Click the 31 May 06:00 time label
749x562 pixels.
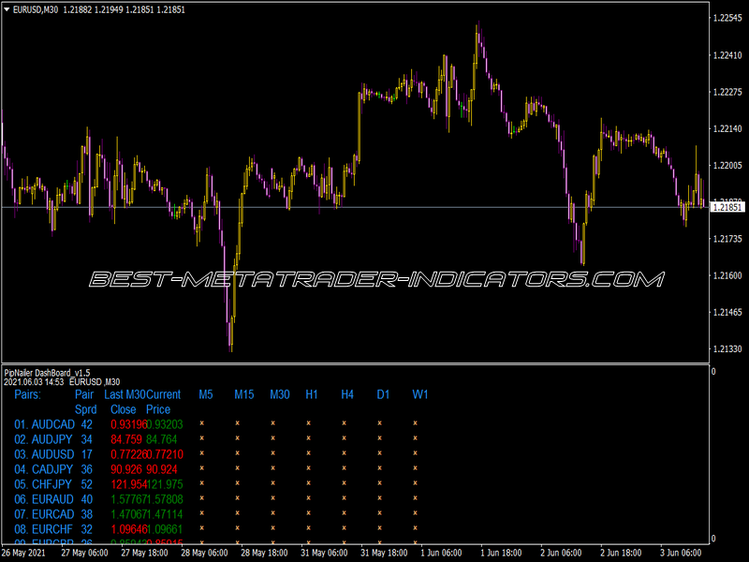(324, 553)
